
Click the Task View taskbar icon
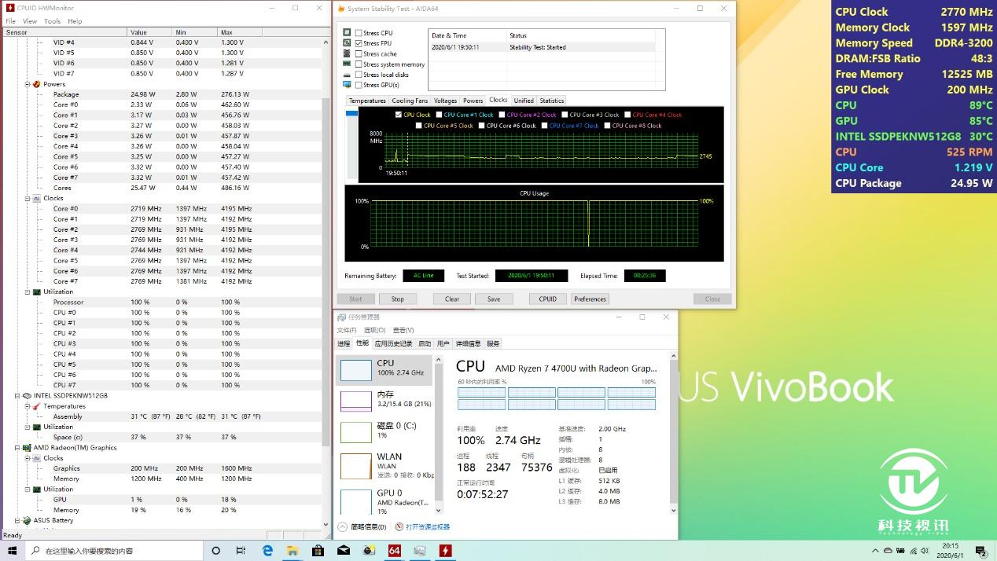pyautogui.click(x=241, y=551)
